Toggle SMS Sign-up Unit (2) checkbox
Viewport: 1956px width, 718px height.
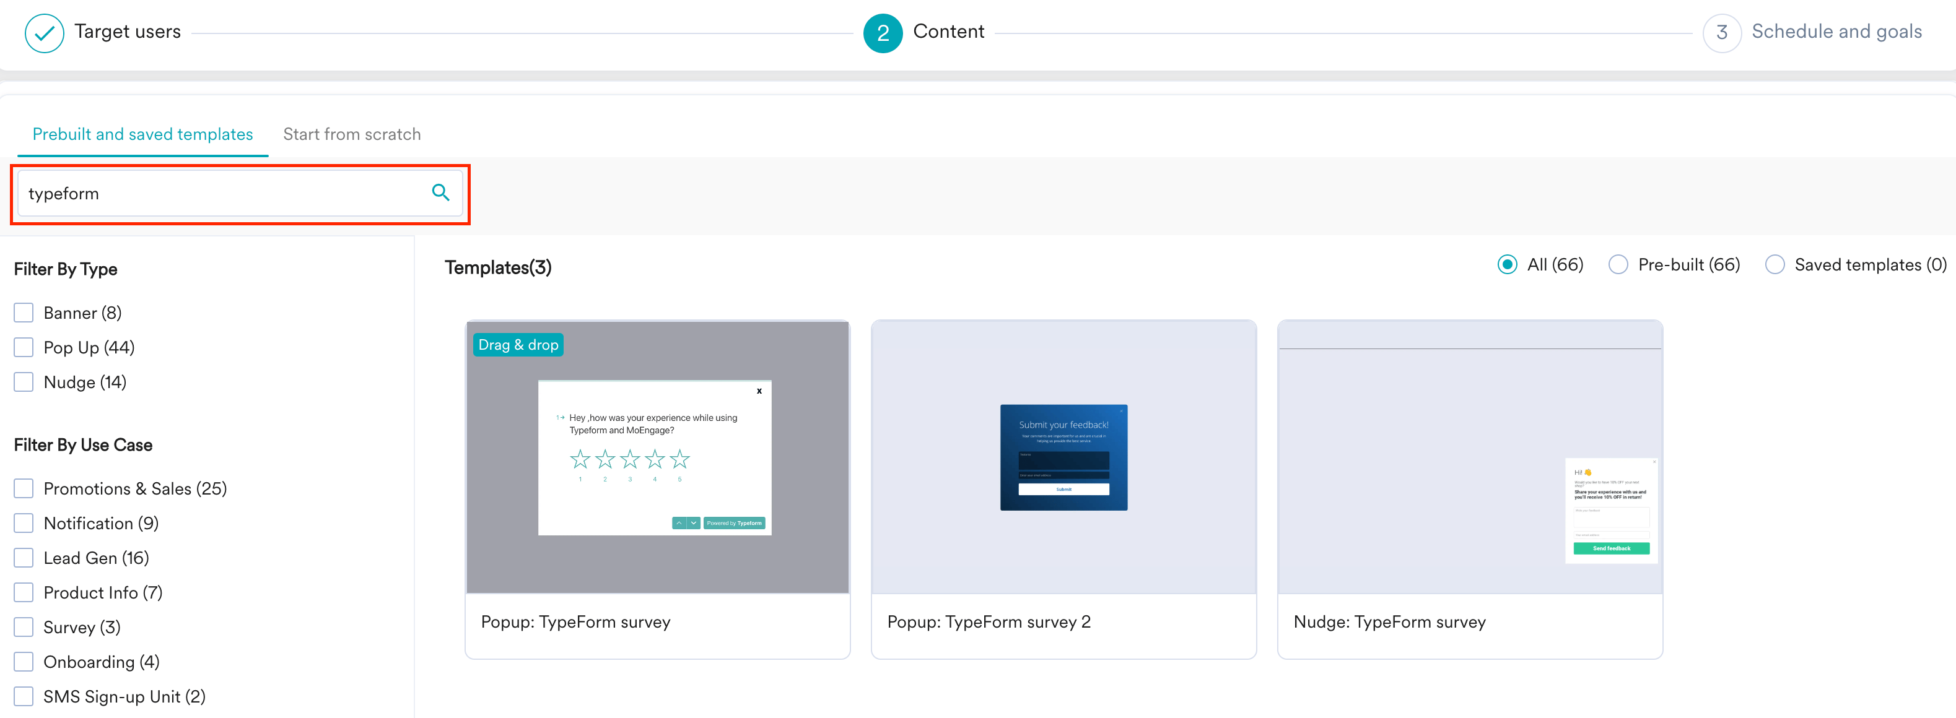tap(24, 697)
